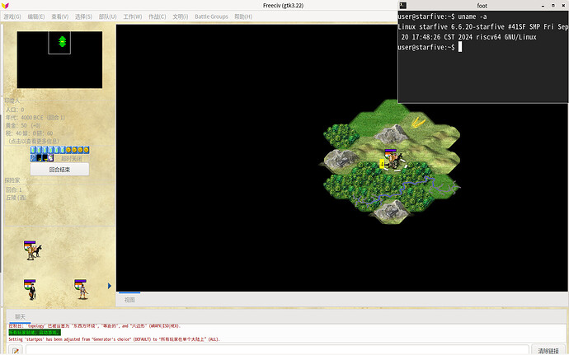The image size is (569, 355).
Task: Click the global warming indicator icon
Action: [x=40, y=157]
